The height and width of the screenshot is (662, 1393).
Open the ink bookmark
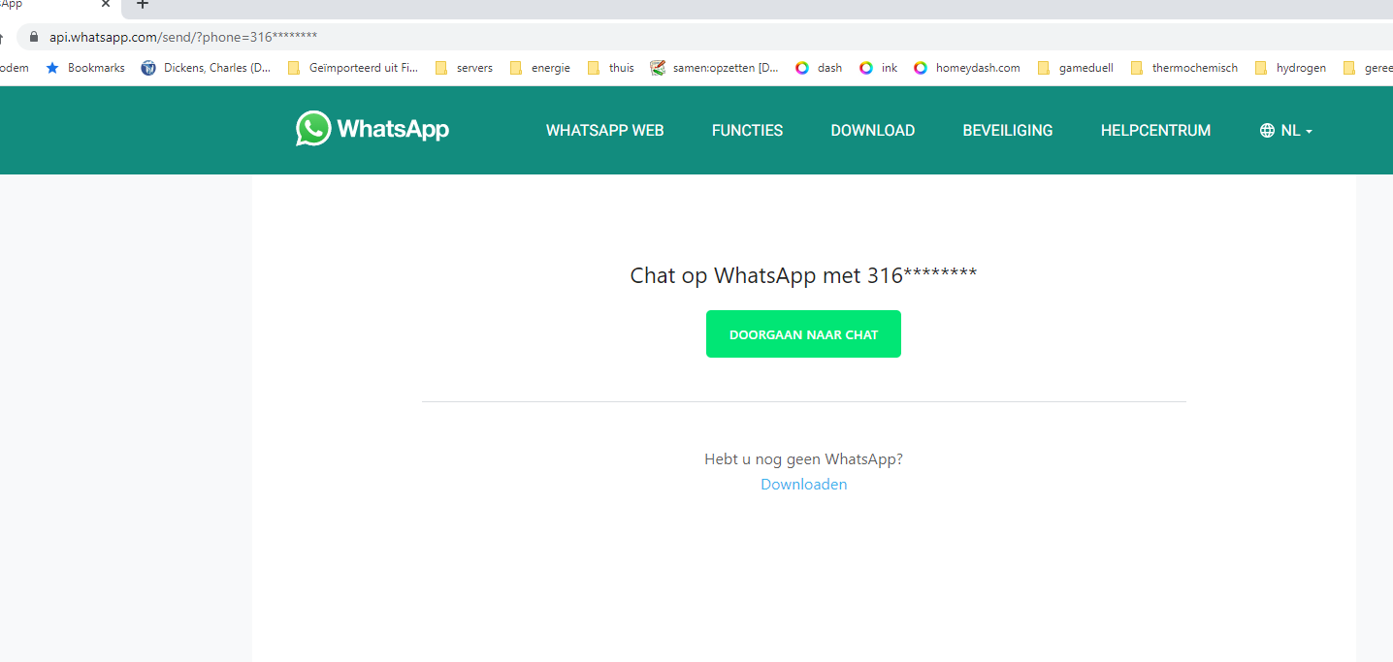[x=878, y=68]
